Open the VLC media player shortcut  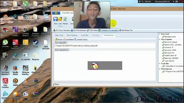[26, 83]
